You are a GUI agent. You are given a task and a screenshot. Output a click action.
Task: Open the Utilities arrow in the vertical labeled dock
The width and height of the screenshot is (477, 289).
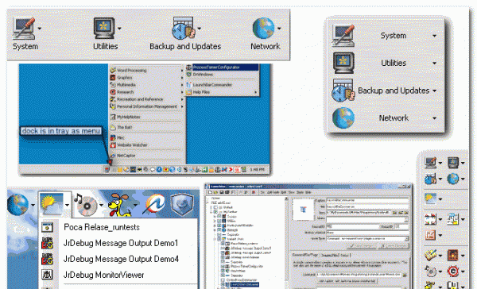point(434,64)
